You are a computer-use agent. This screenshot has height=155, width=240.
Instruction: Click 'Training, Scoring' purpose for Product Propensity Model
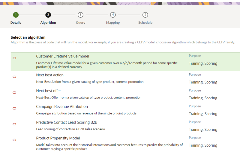point(203,145)
